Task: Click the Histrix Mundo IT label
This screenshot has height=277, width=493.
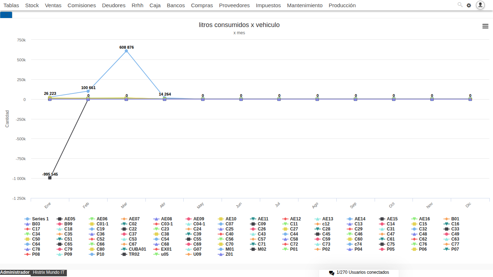Action: [49, 273]
